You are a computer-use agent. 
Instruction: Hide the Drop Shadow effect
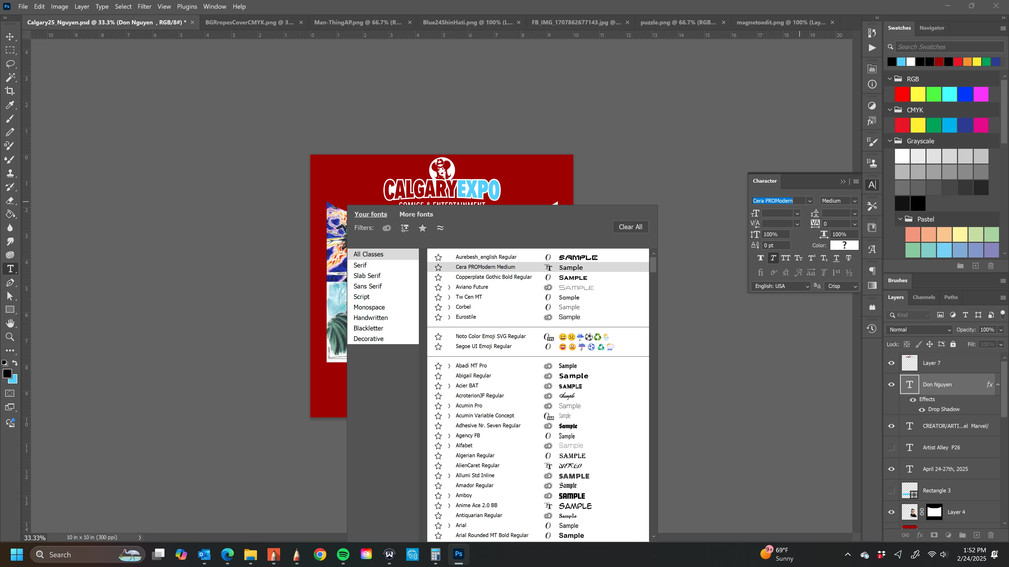click(x=922, y=409)
